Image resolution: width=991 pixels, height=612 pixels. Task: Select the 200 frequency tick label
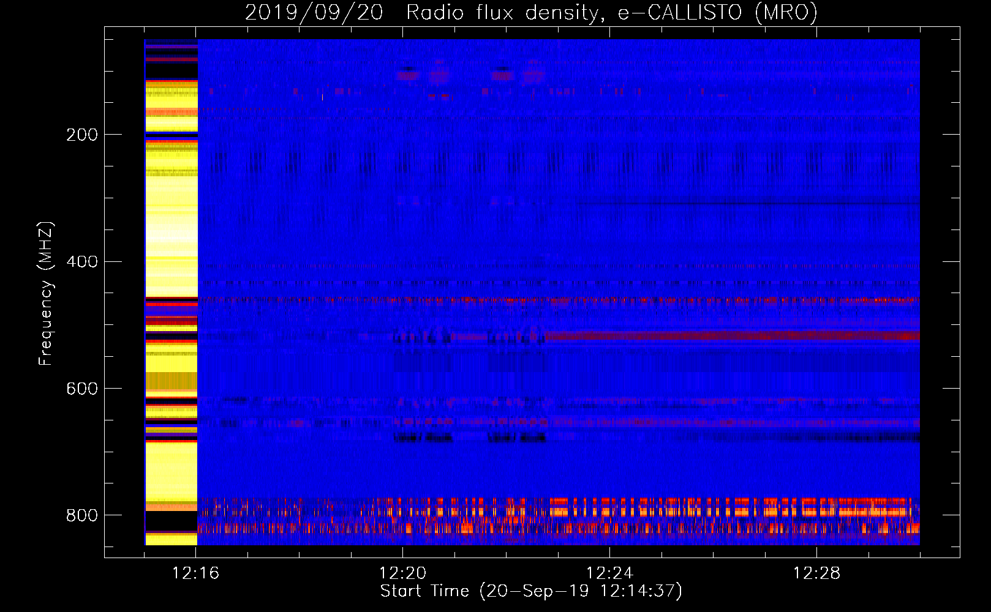(82, 135)
